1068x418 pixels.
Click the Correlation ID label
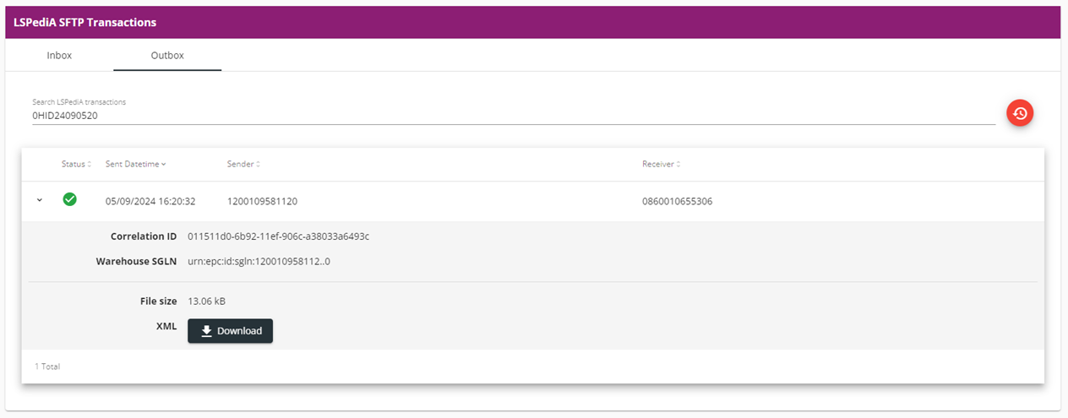point(144,236)
